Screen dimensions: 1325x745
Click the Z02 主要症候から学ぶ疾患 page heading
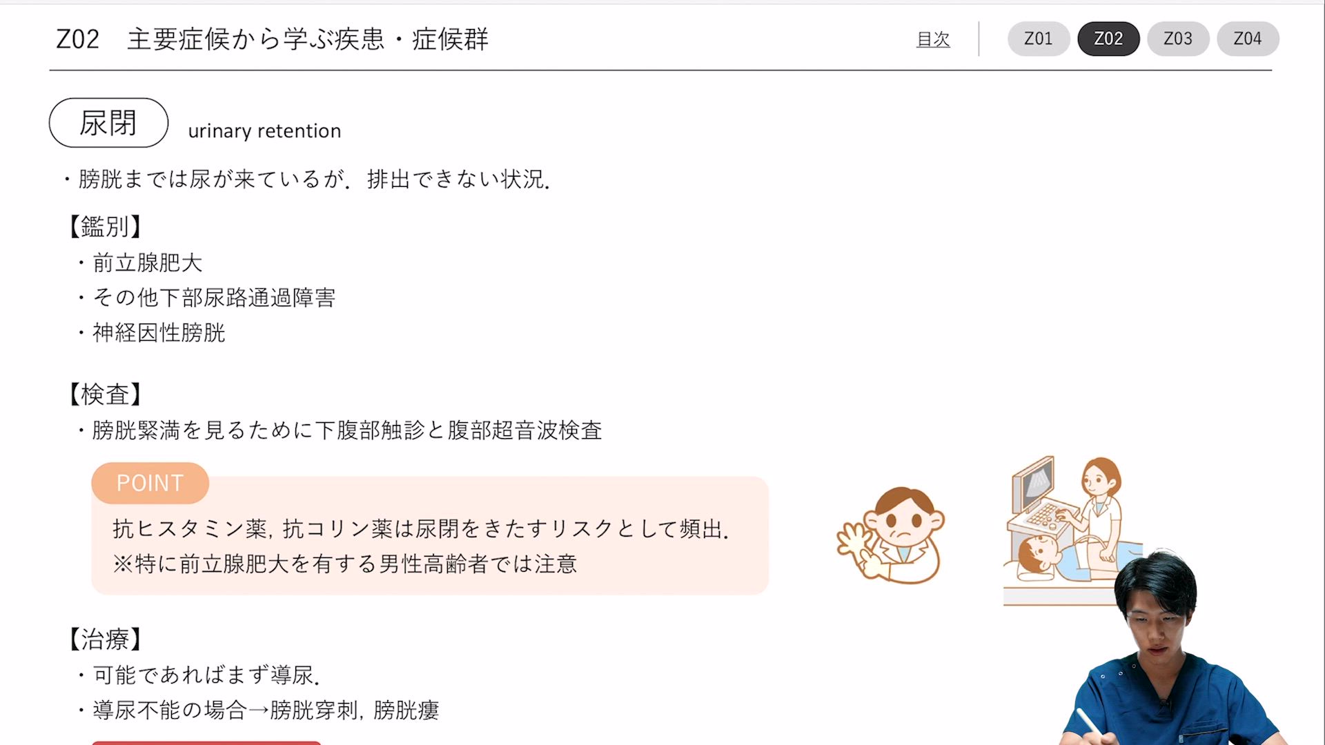coord(273,39)
